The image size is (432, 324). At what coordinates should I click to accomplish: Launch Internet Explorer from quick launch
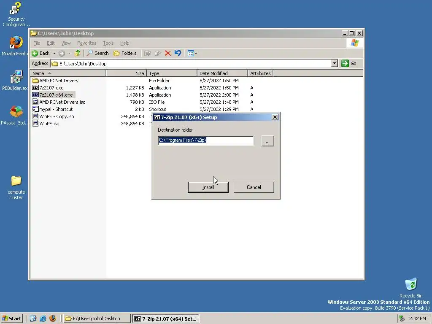[43, 319]
